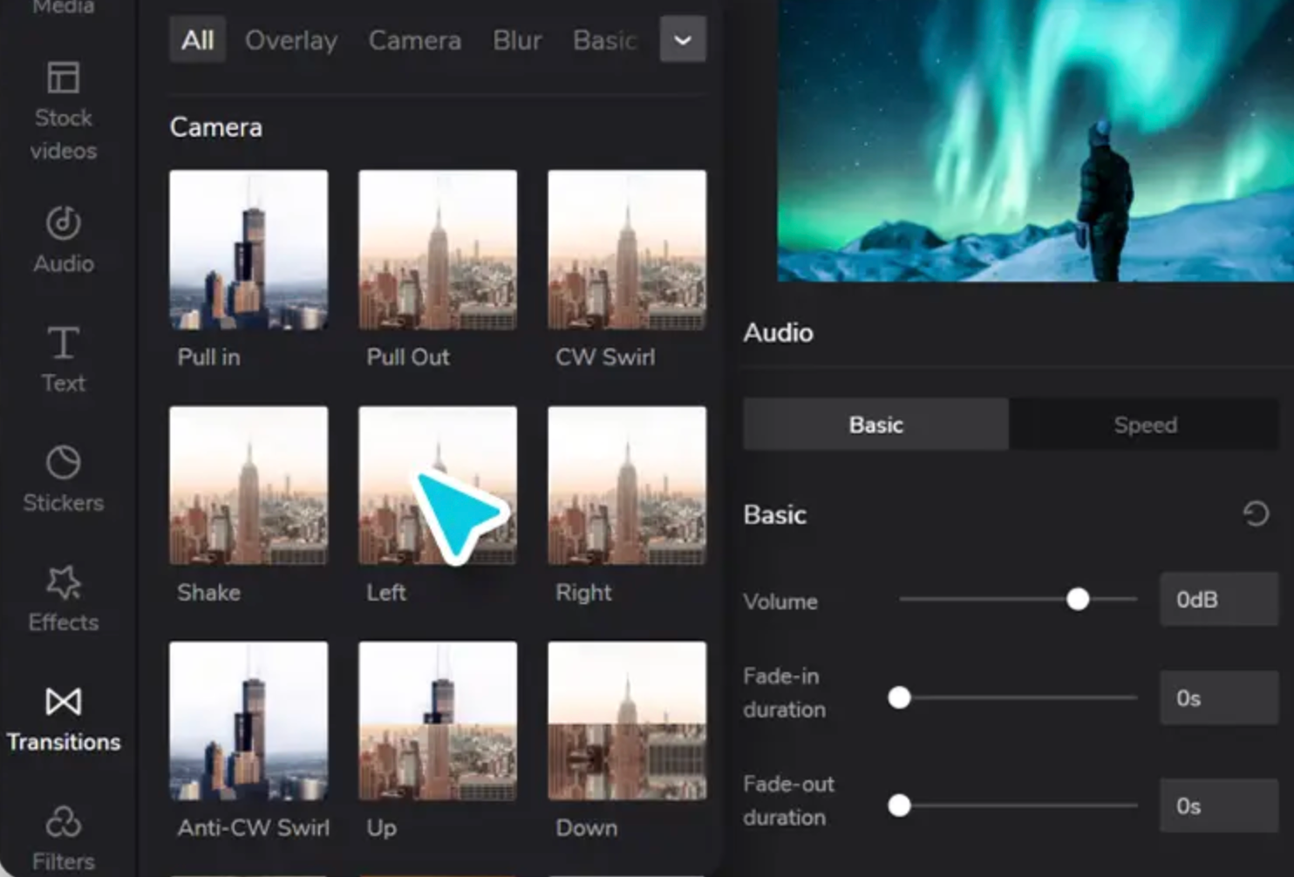Reset the Basic audio settings
The width and height of the screenshot is (1294, 877).
tap(1256, 514)
